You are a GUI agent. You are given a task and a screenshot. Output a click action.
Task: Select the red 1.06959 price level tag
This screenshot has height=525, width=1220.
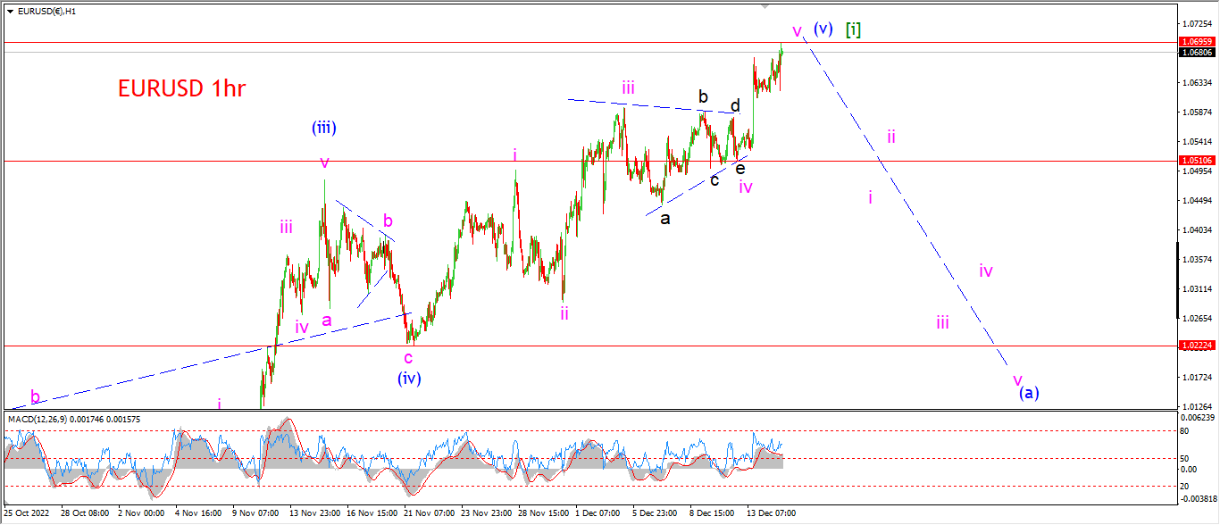(x=1197, y=42)
